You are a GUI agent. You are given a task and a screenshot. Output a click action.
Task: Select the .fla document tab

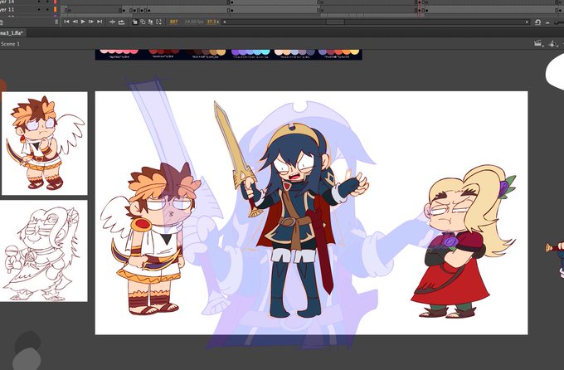pos(12,32)
